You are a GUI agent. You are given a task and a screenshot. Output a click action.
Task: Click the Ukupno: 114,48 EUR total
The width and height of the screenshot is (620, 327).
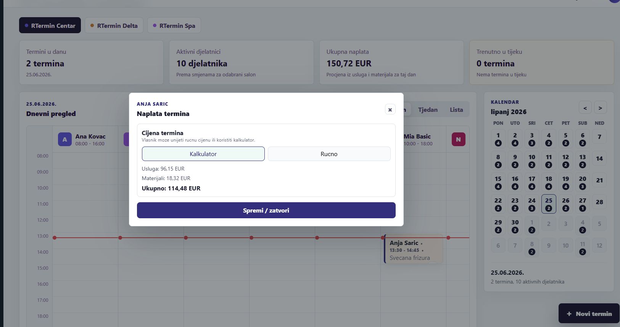171,188
